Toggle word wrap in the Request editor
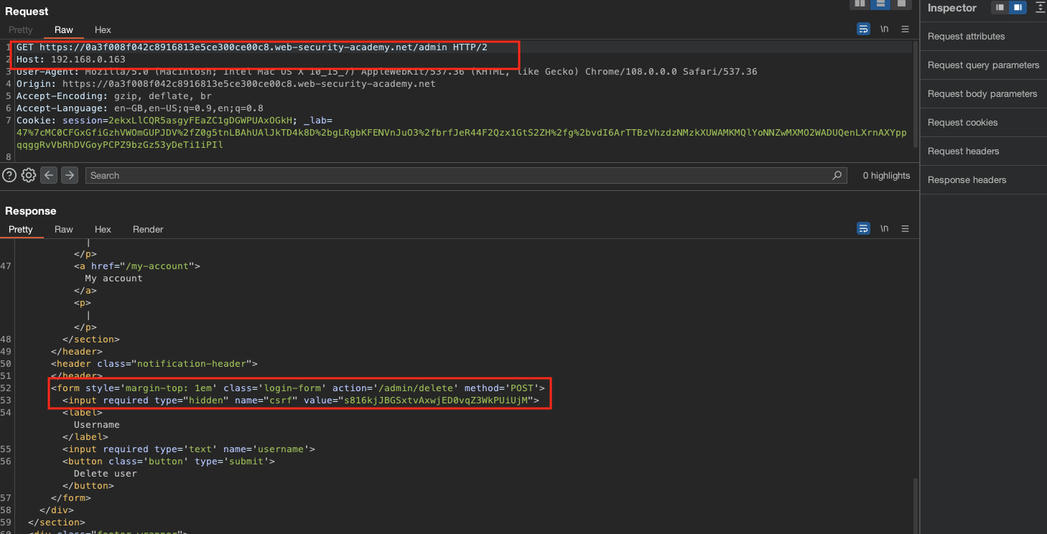1047x534 pixels. 863,29
